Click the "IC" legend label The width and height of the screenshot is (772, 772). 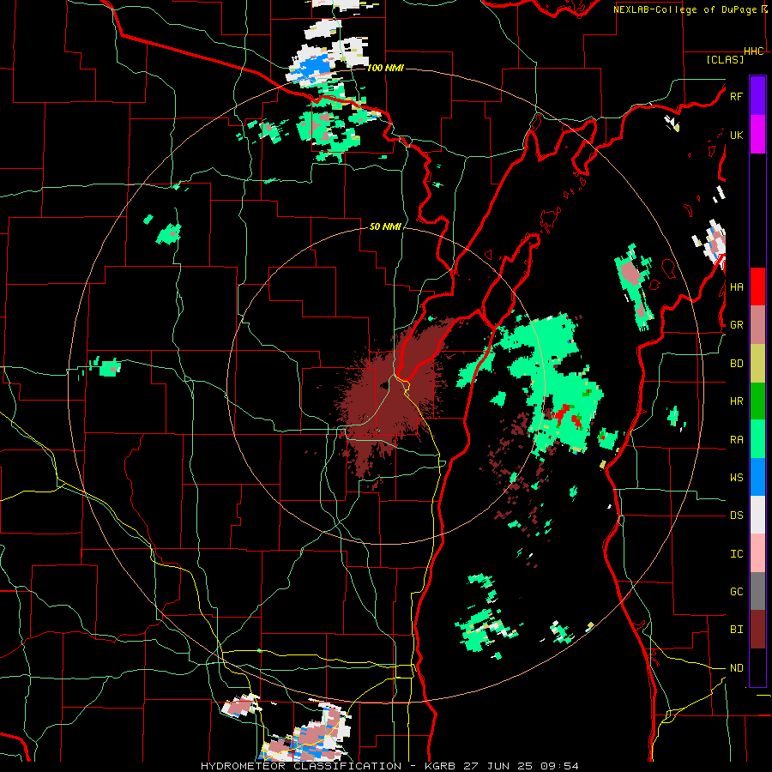tap(736, 554)
